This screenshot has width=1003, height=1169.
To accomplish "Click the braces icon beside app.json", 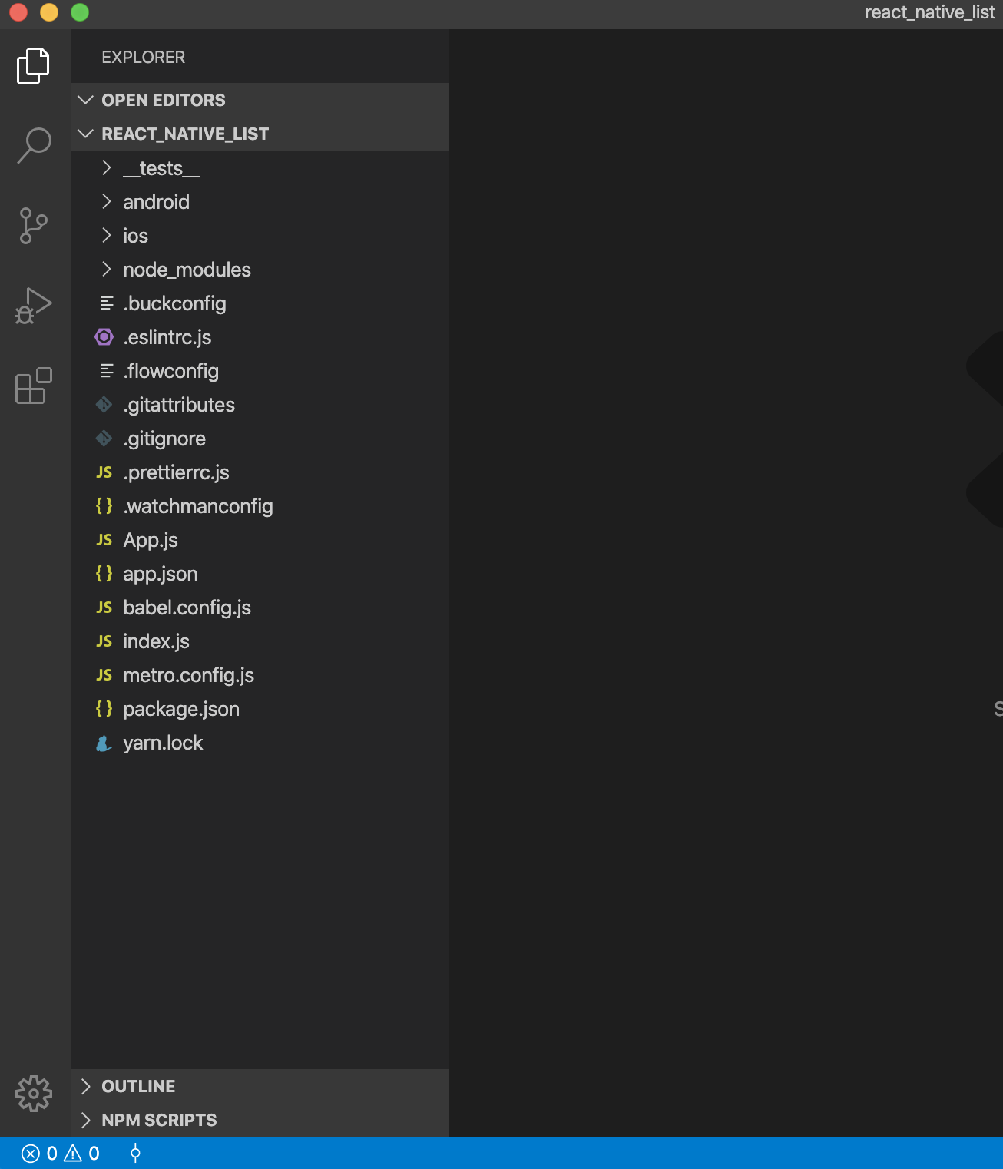I will 104,573.
